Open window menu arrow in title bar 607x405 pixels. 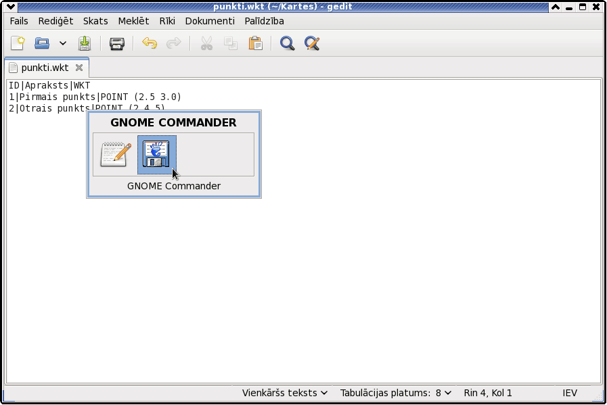click(x=11, y=7)
